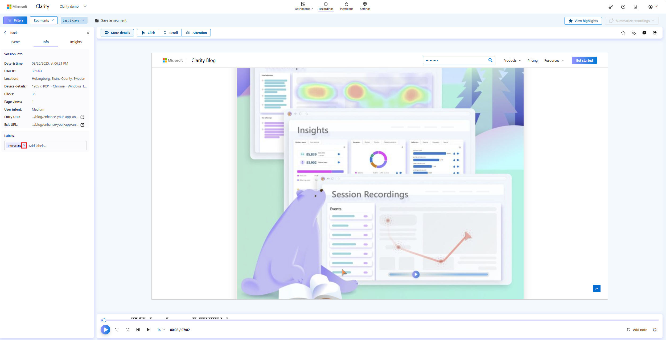Open the Dashboards menu
Screen dimensions: 666x340
[303, 6]
